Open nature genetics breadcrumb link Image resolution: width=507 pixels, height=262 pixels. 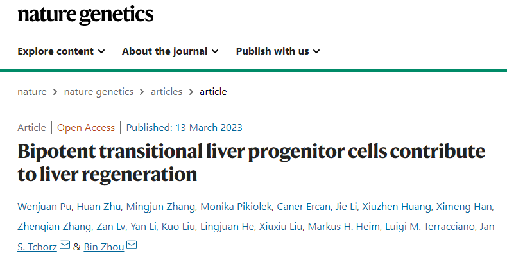coord(99,92)
